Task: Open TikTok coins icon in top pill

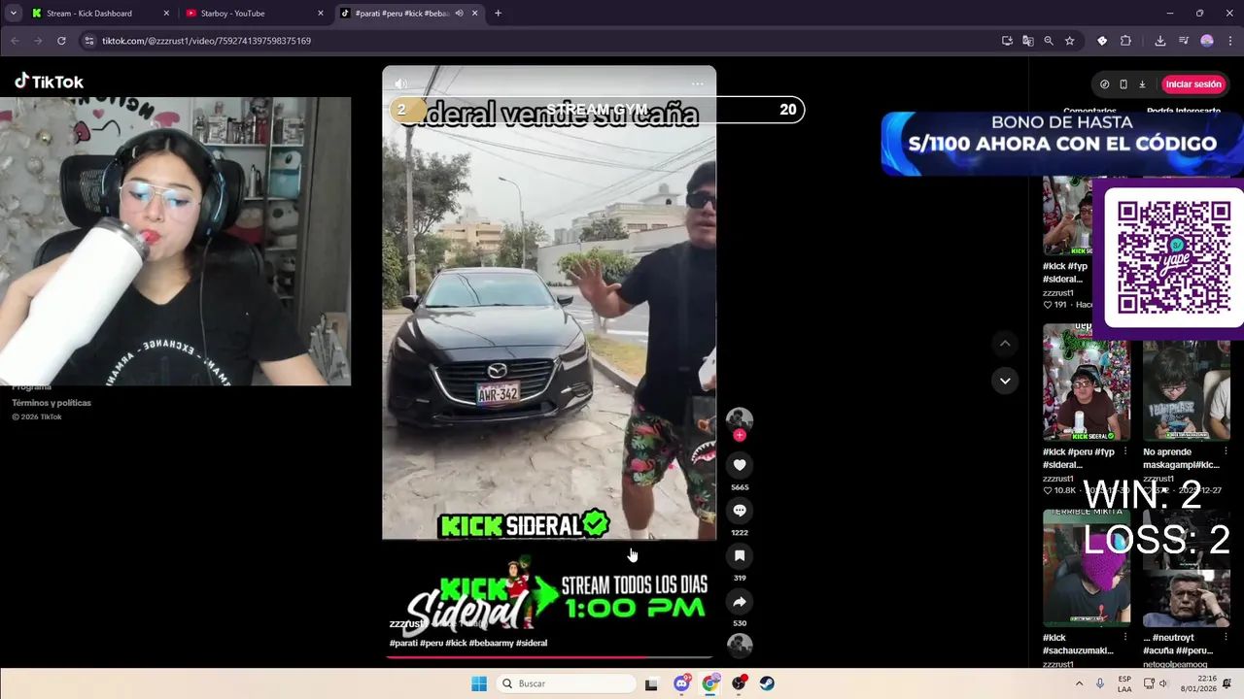Action: coord(1105,84)
